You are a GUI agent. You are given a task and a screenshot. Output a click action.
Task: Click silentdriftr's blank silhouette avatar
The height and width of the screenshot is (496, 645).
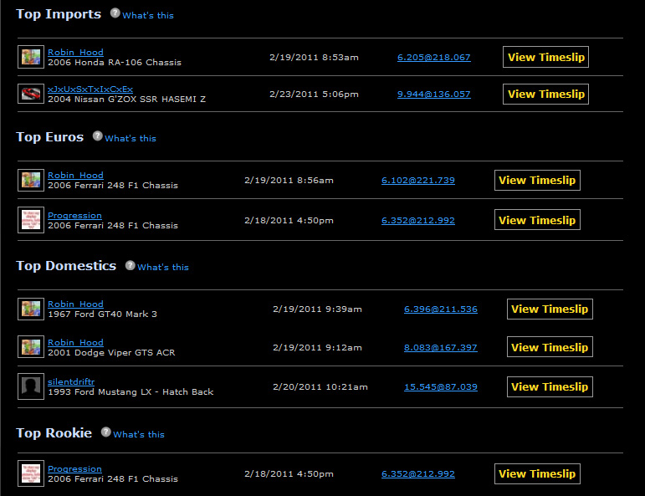30,386
